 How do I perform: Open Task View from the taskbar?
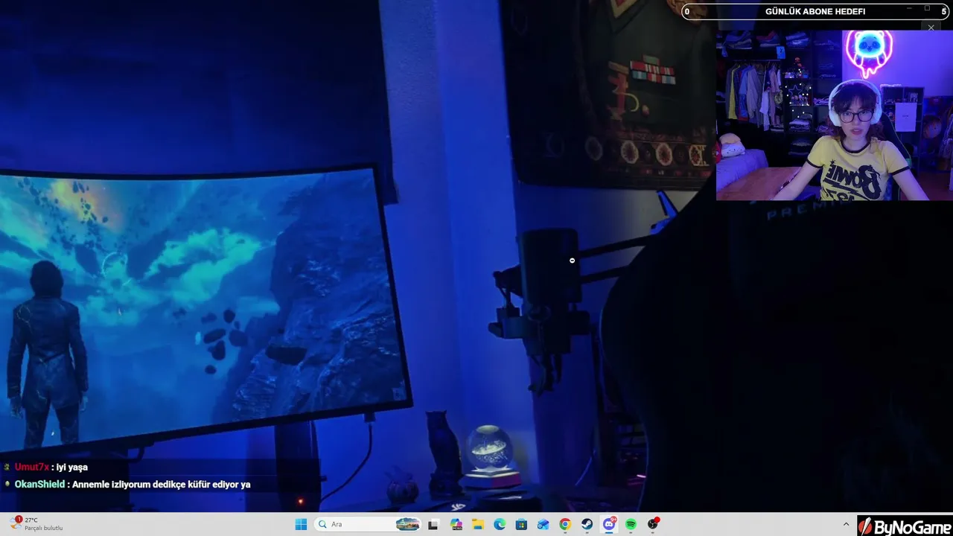[433, 524]
